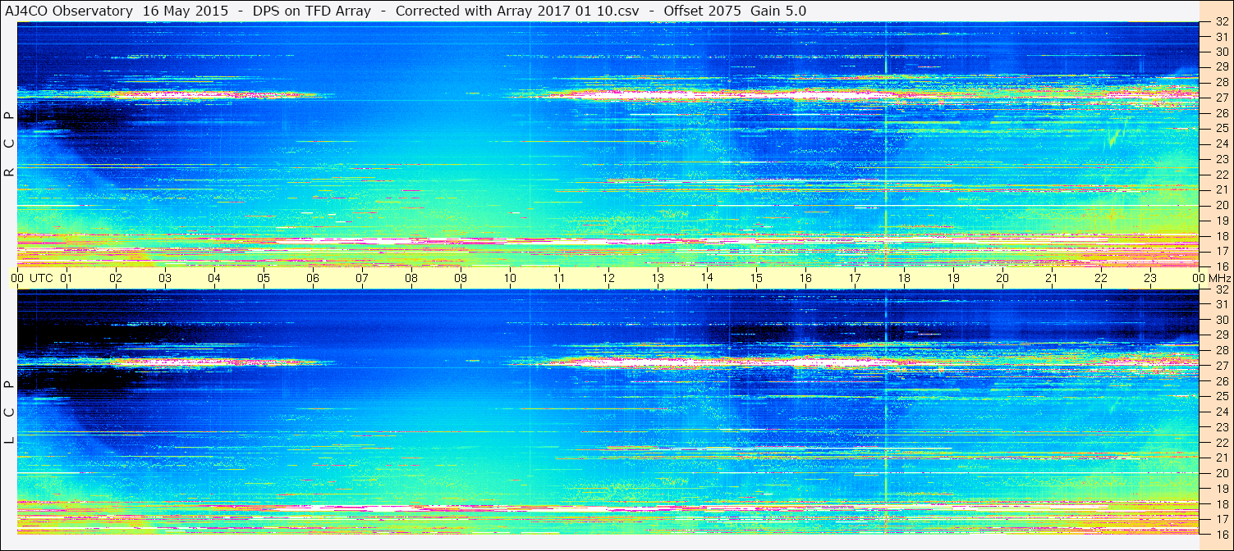Select hour 06 on the UTC axis

pyautogui.click(x=313, y=278)
